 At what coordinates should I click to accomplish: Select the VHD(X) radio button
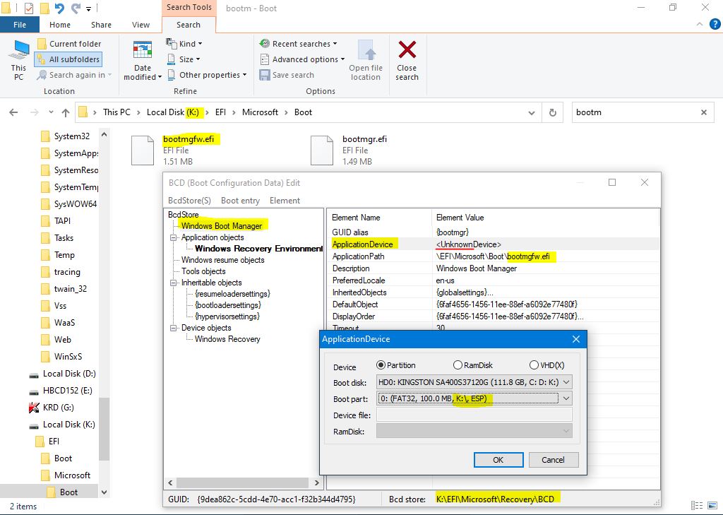pyautogui.click(x=534, y=365)
